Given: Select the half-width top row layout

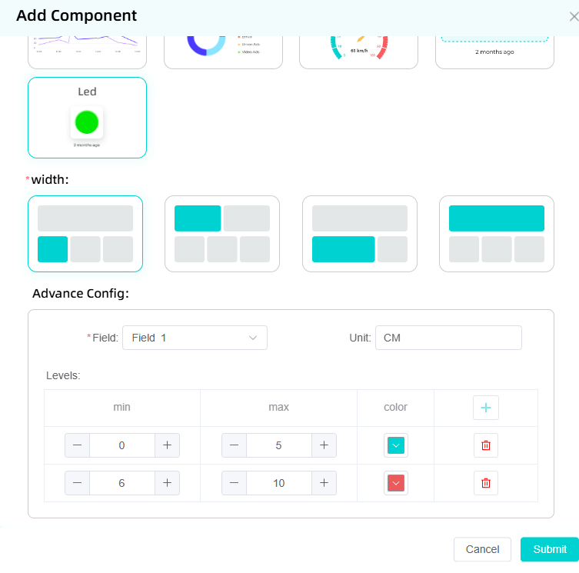Looking at the screenshot, I should click(222, 234).
